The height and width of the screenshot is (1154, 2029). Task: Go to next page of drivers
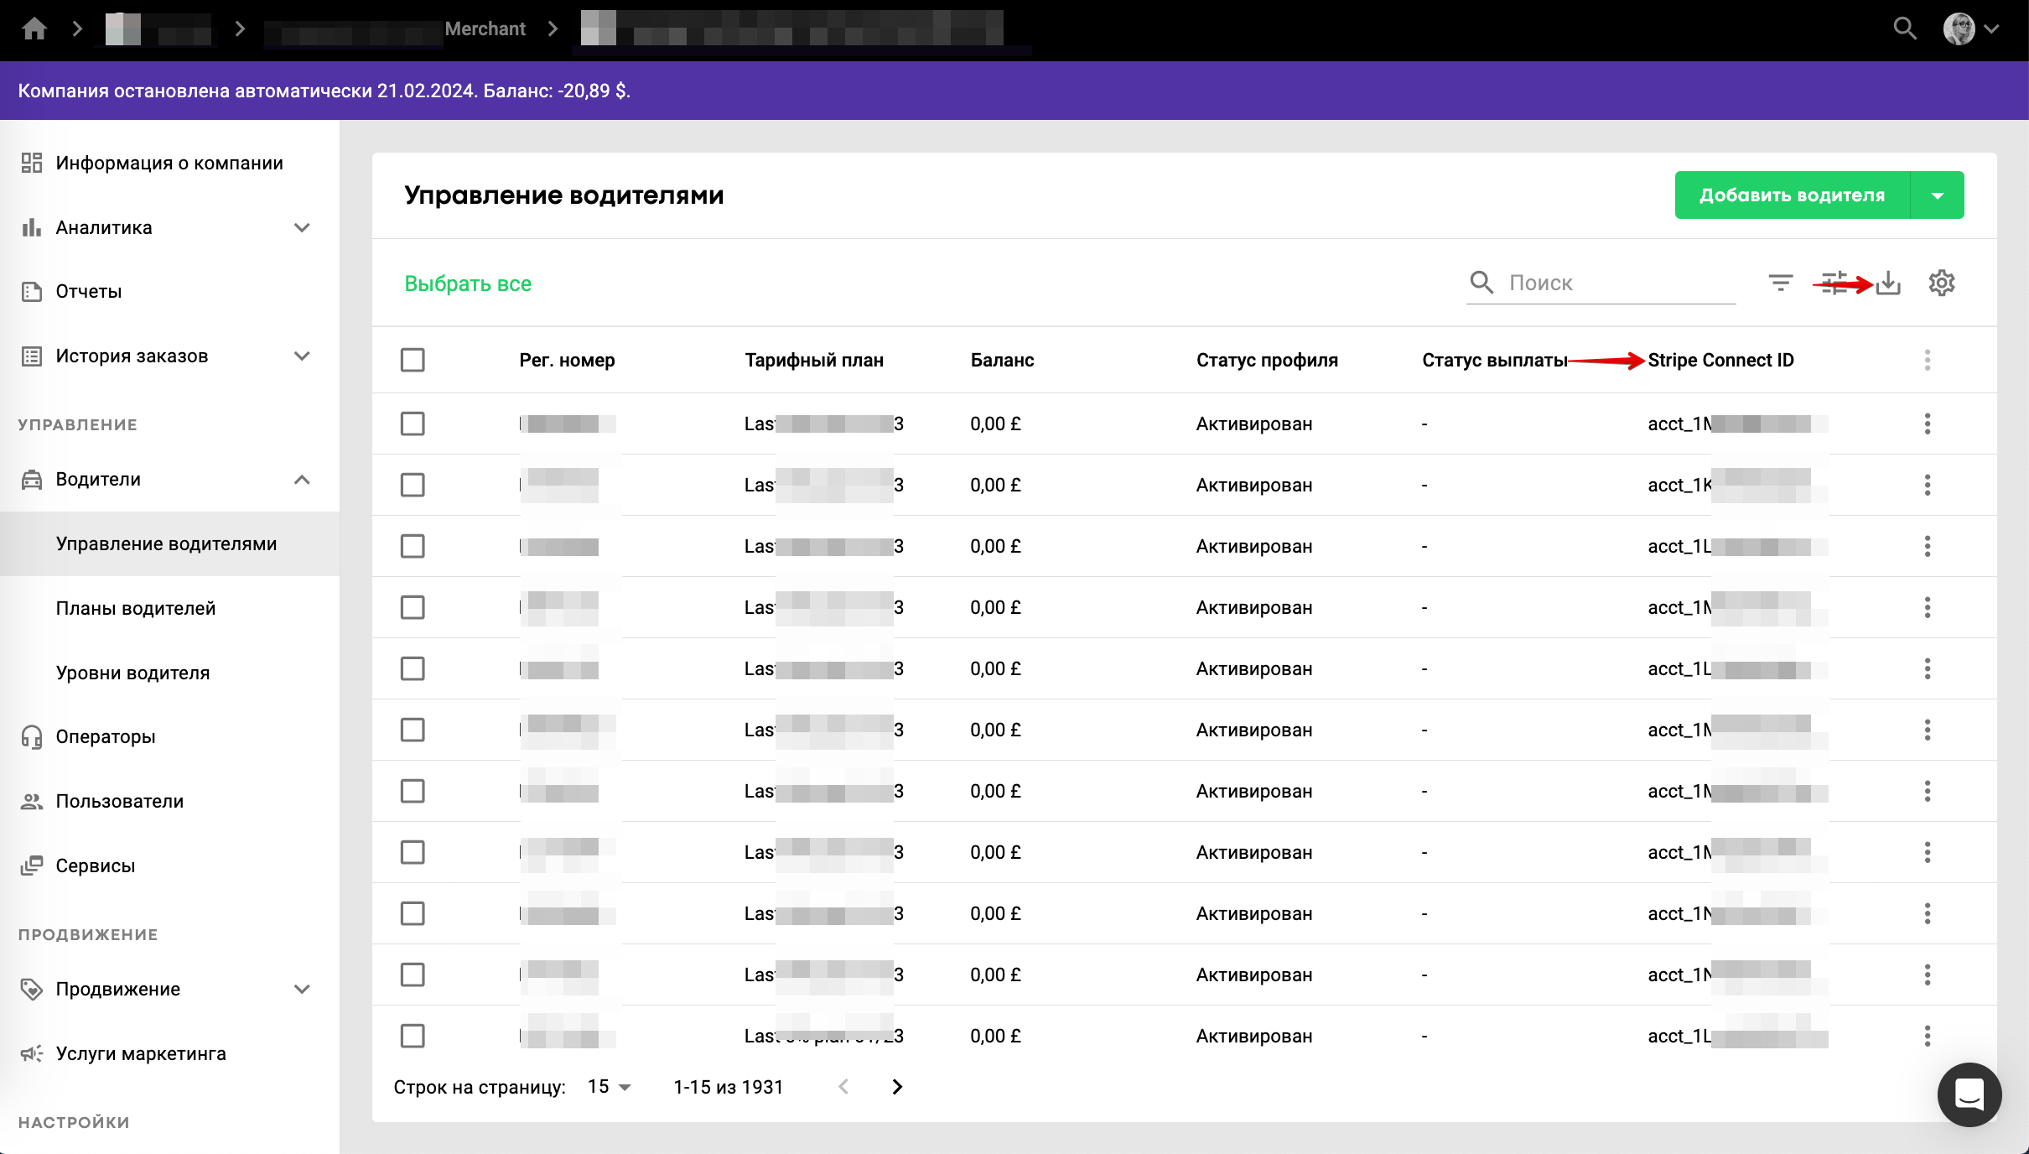[896, 1087]
